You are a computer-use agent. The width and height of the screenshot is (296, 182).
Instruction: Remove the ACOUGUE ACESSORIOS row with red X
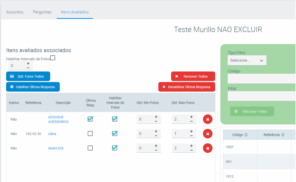click(207, 119)
